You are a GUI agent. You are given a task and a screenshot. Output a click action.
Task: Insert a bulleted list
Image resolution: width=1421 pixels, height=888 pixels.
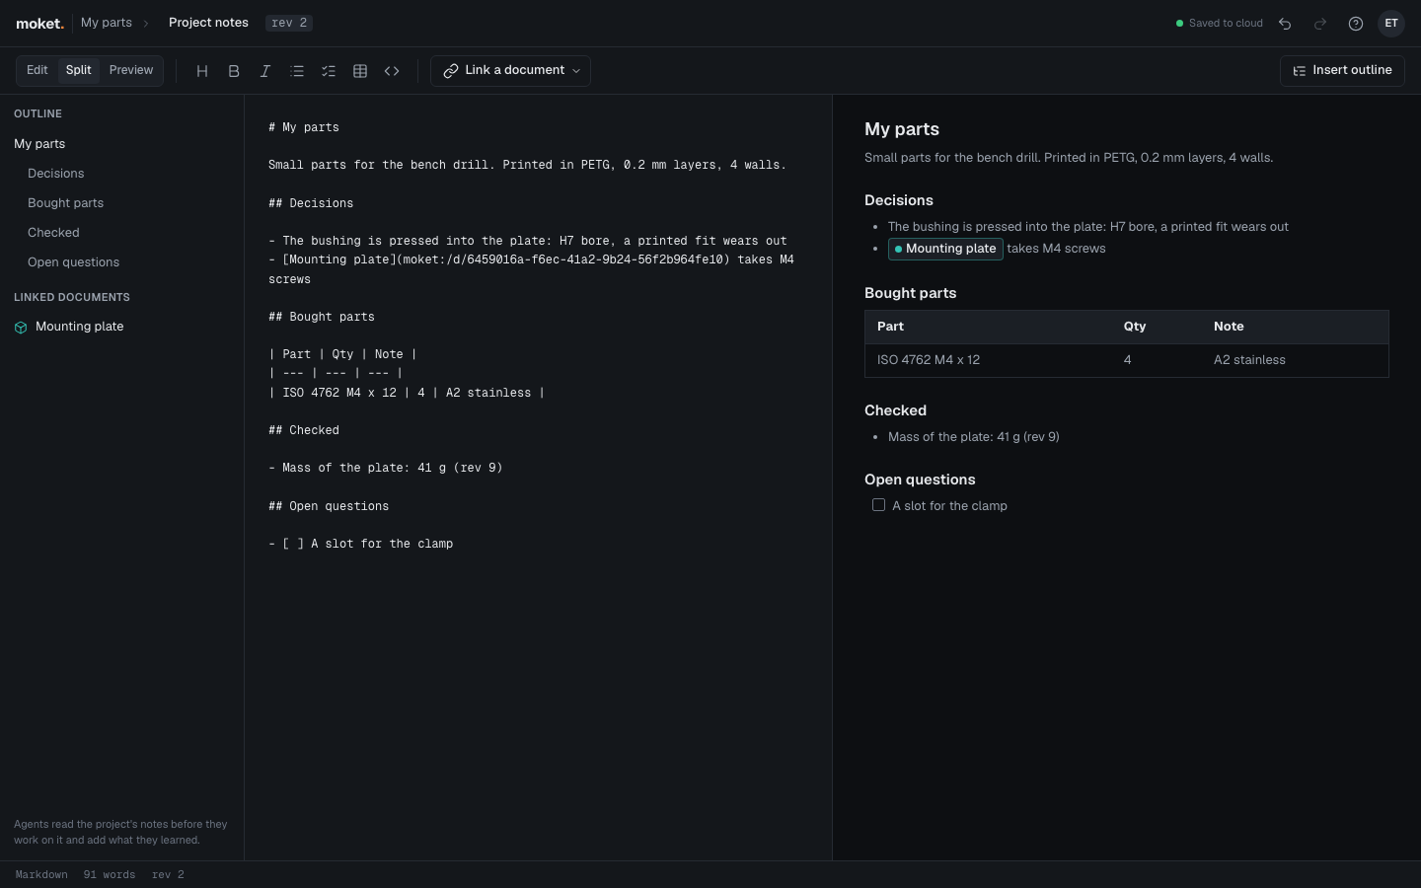coord(297,71)
